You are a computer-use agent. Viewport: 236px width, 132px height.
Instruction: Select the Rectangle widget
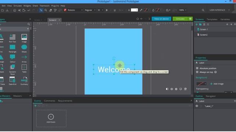[x=13, y=48]
